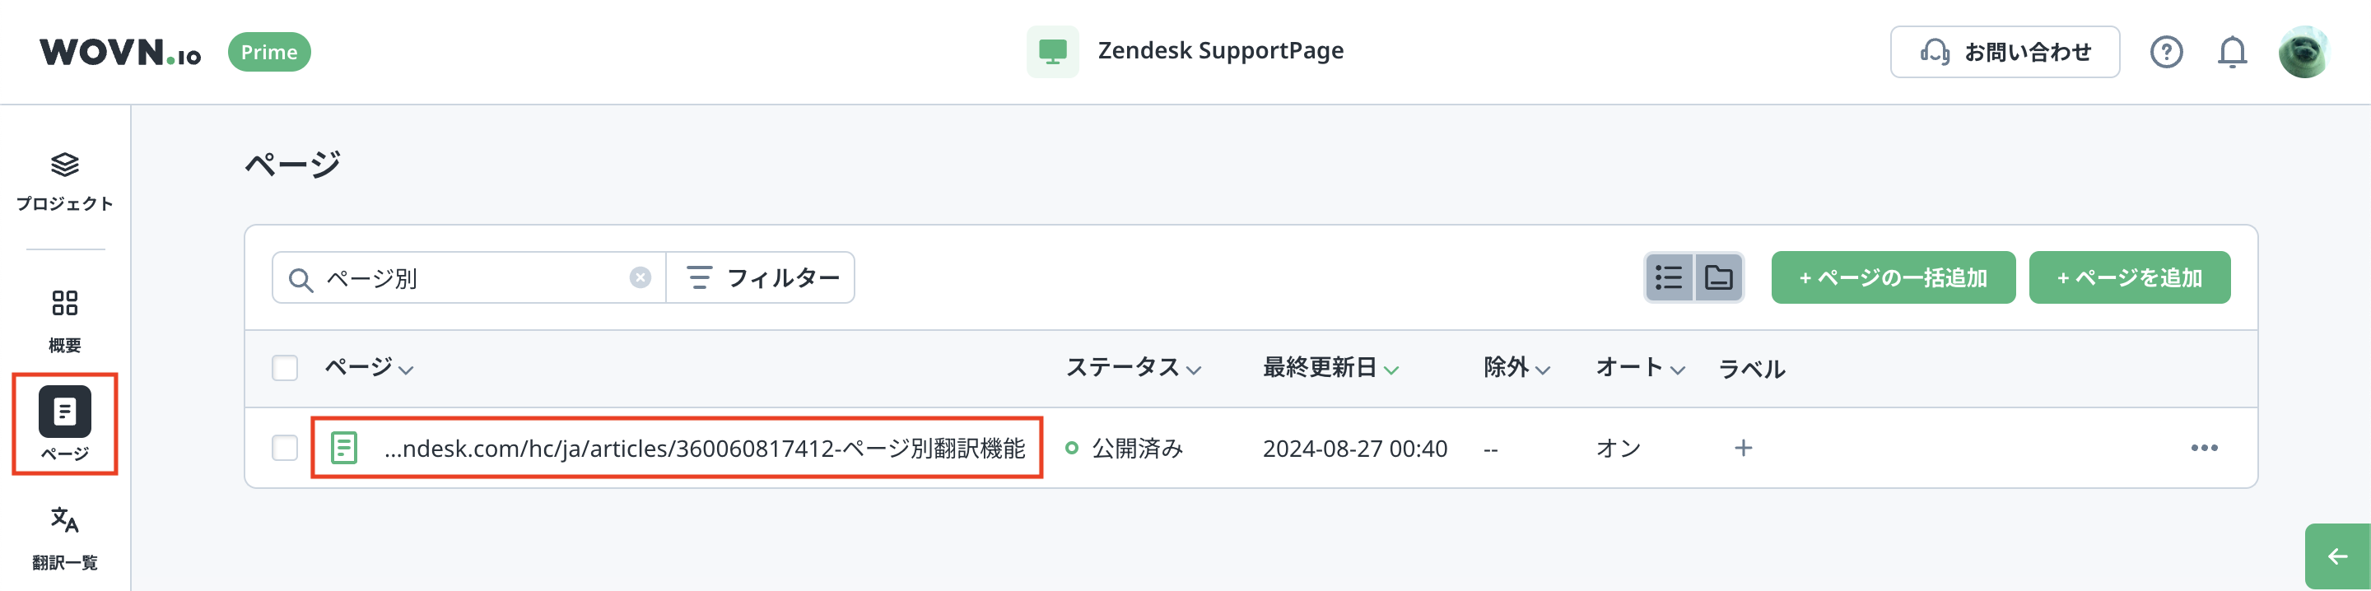Clear the search field text
This screenshot has height=591, width=2371.
coord(640,277)
